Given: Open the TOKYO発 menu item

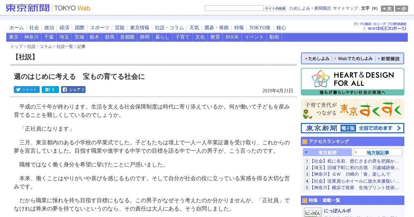Looking at the screenshot, I should 260,28.
